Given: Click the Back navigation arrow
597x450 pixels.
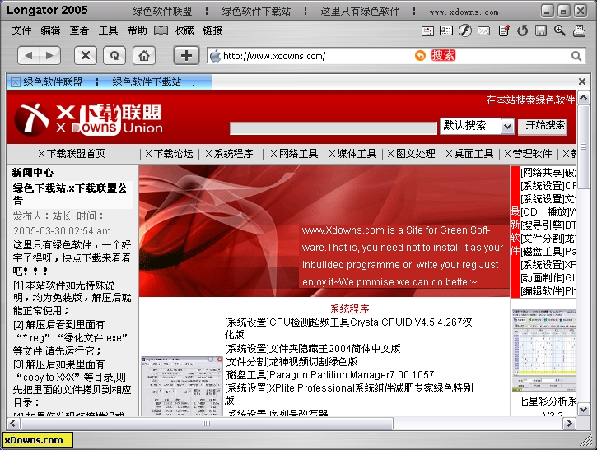Looking at the screenshot, I should [x=29, y=56].
